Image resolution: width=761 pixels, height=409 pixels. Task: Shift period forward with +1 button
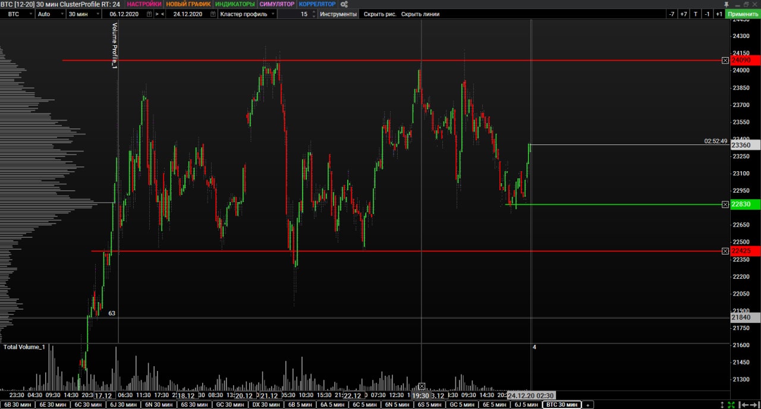click(719, 14)
